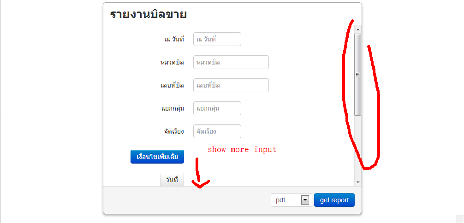Open the pdf format dropdown arrow
Screen dimensions: 464x223
305,200
